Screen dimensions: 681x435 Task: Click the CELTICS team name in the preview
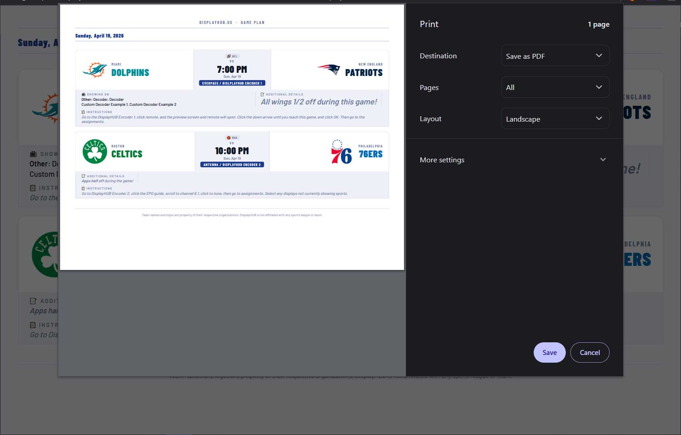(127, 154)
